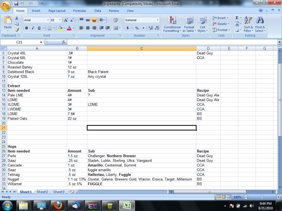Switch to the Page Layout tab

(x=57, y=11)
